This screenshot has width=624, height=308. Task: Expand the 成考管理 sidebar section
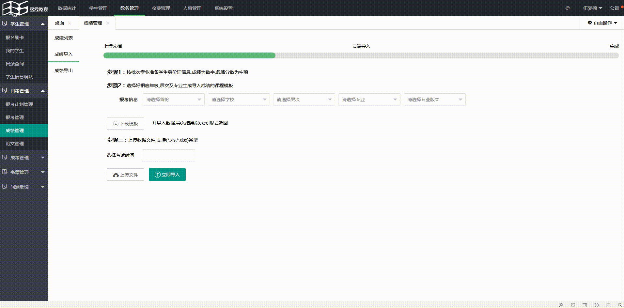(x=24, y=158)
